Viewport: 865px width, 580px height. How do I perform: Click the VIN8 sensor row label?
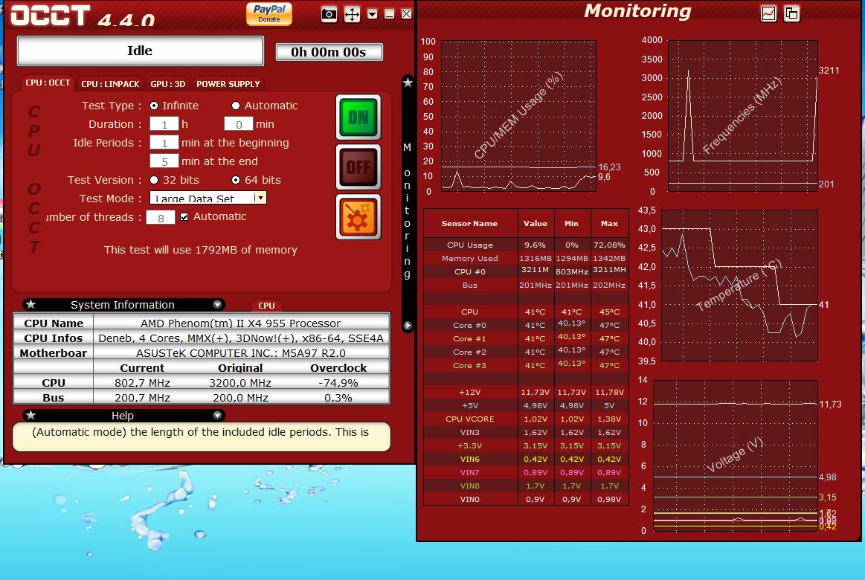click(x=470, y=486)
